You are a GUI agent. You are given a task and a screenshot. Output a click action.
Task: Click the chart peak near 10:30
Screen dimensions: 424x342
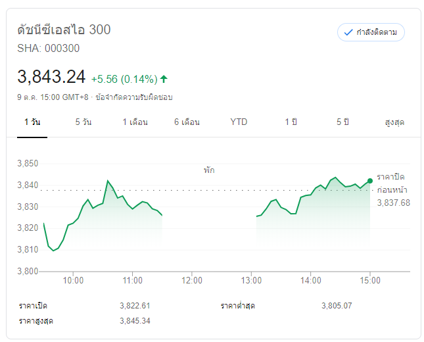[107, 180]
